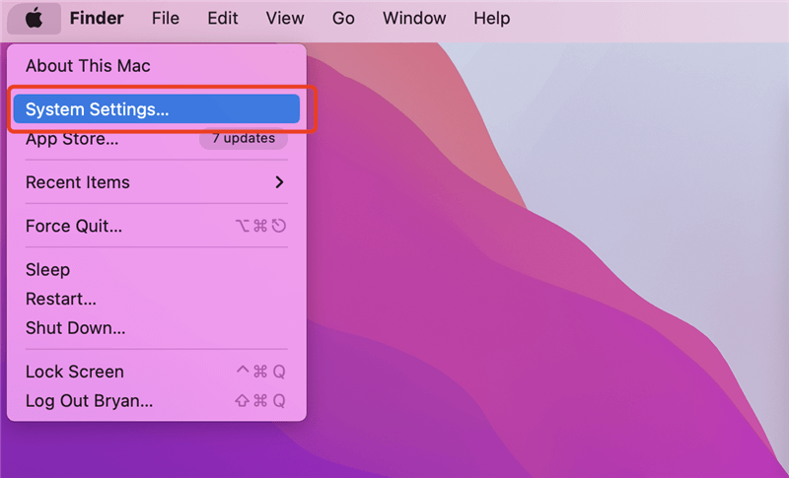Screen dimensions: 789x478
Task: Select System Settings… menu entry
Action: click(x=157, y=109)
